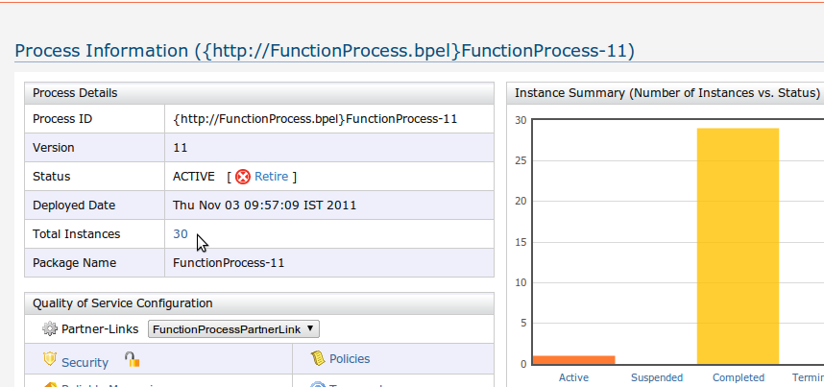Viewport: 824px width, 387px height.
Task: Click the Process ID value text
Action: tap(315, 119)
